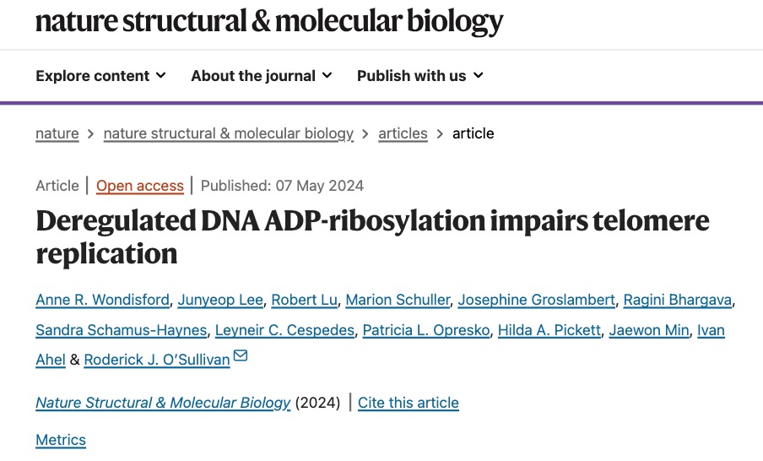Open the Publish with us dropdown
Image resolution: width=763 pixels, height=461 pixels.
[x=420, y=76]
